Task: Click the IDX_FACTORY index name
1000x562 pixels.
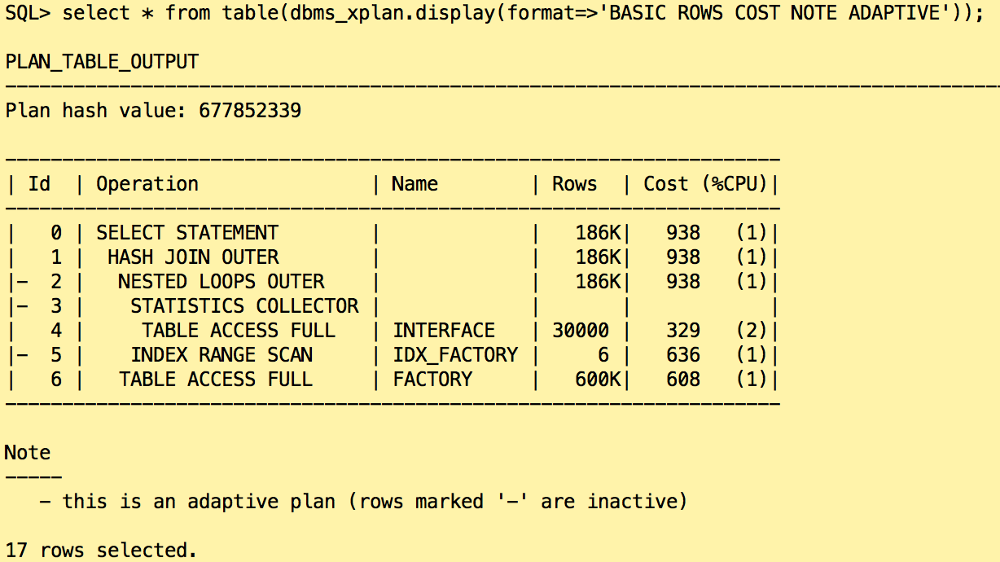Action: [x=455, y=355]
